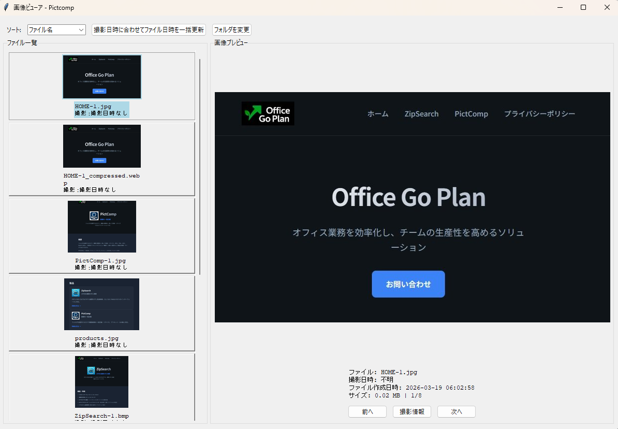Select the products.jpg thumbnail

tap(101, 304)
